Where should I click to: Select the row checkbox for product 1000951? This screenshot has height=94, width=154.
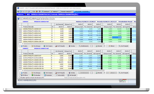click(x=20, y=42)
